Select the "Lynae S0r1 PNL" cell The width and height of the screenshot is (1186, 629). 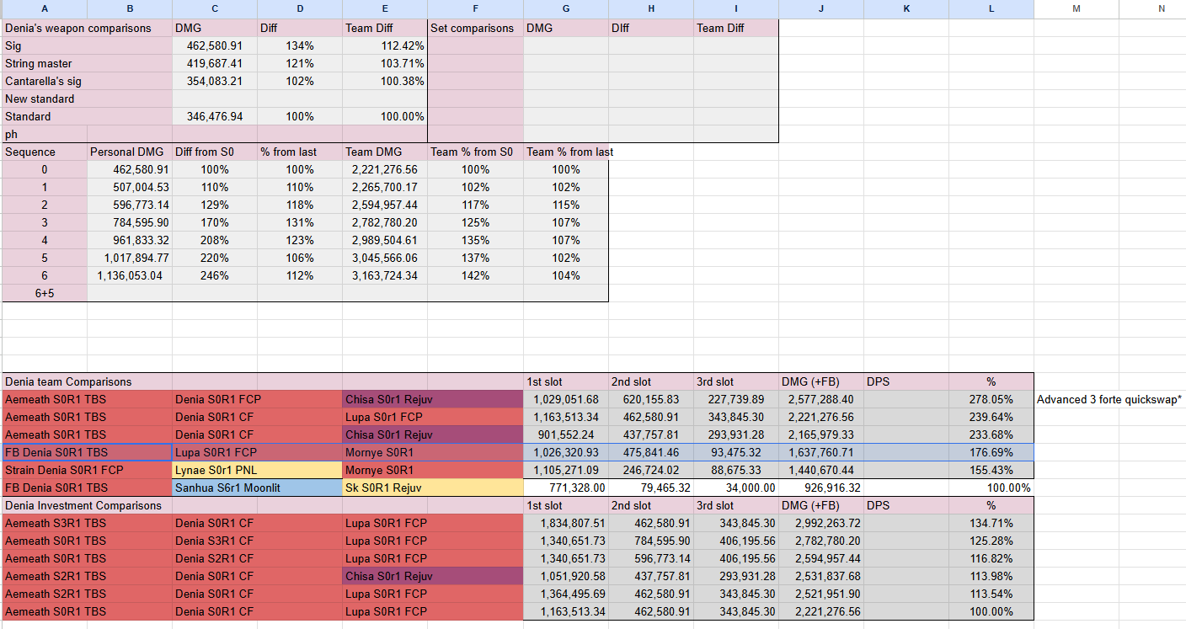pyautogui.click(x=257, y=470)
